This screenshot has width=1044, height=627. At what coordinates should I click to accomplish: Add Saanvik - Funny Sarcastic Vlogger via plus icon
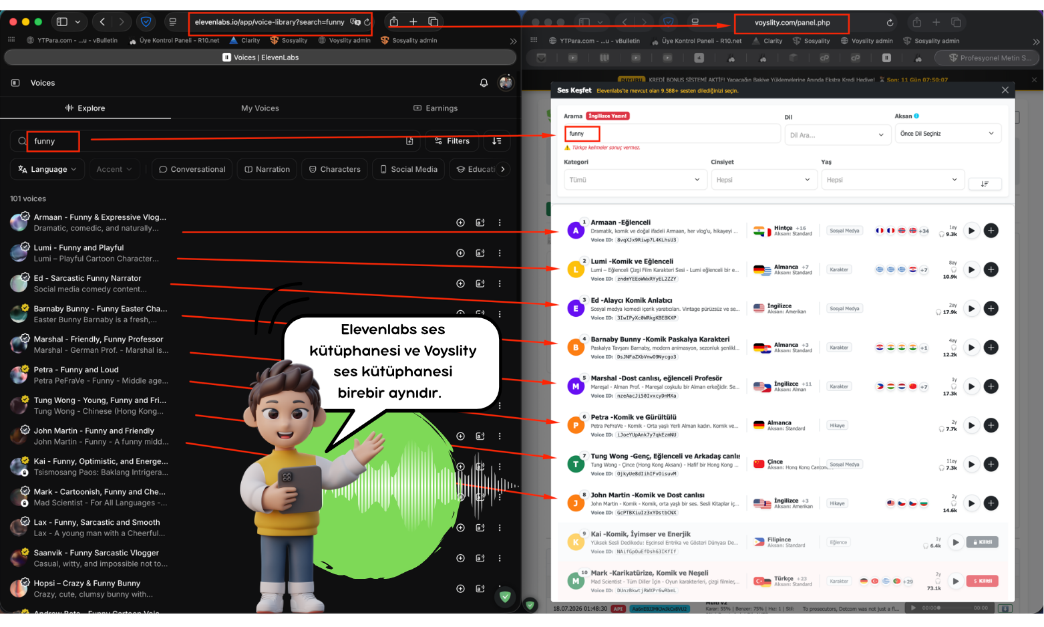460,558
